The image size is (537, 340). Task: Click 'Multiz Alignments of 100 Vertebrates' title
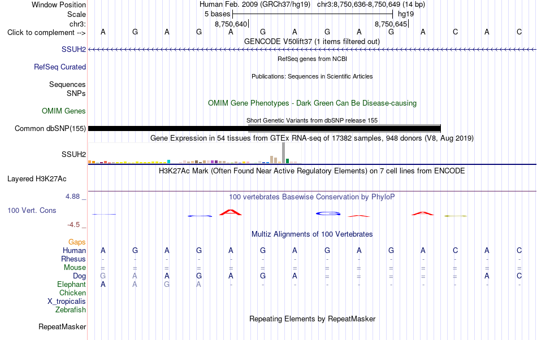click(x=312, y=234)
